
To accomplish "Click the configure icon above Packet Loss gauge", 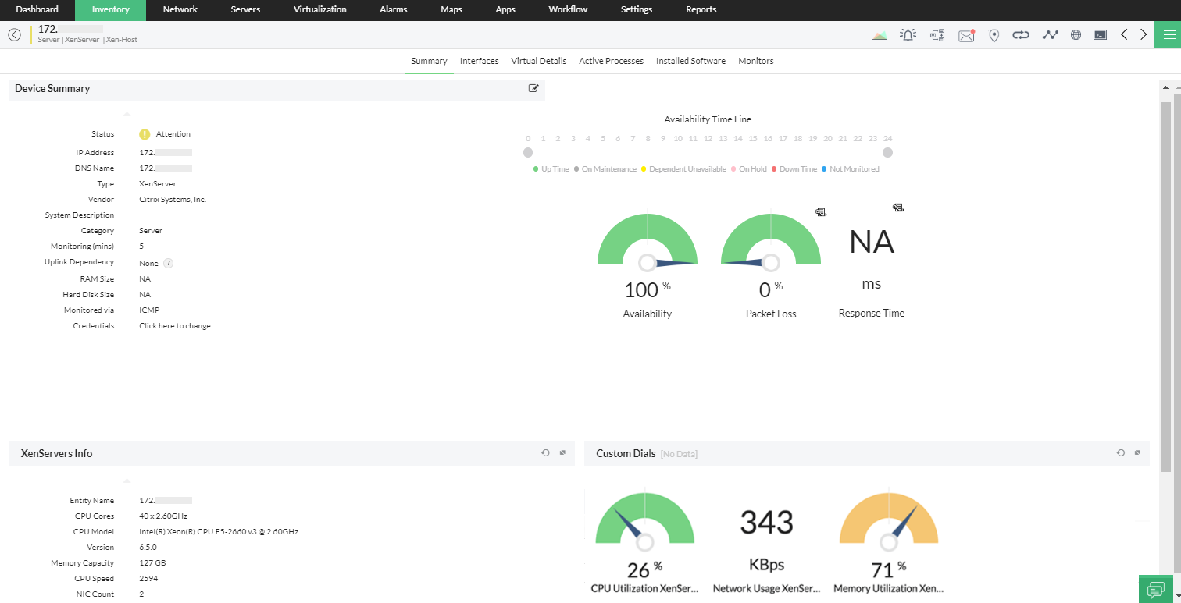I will 821,211.
